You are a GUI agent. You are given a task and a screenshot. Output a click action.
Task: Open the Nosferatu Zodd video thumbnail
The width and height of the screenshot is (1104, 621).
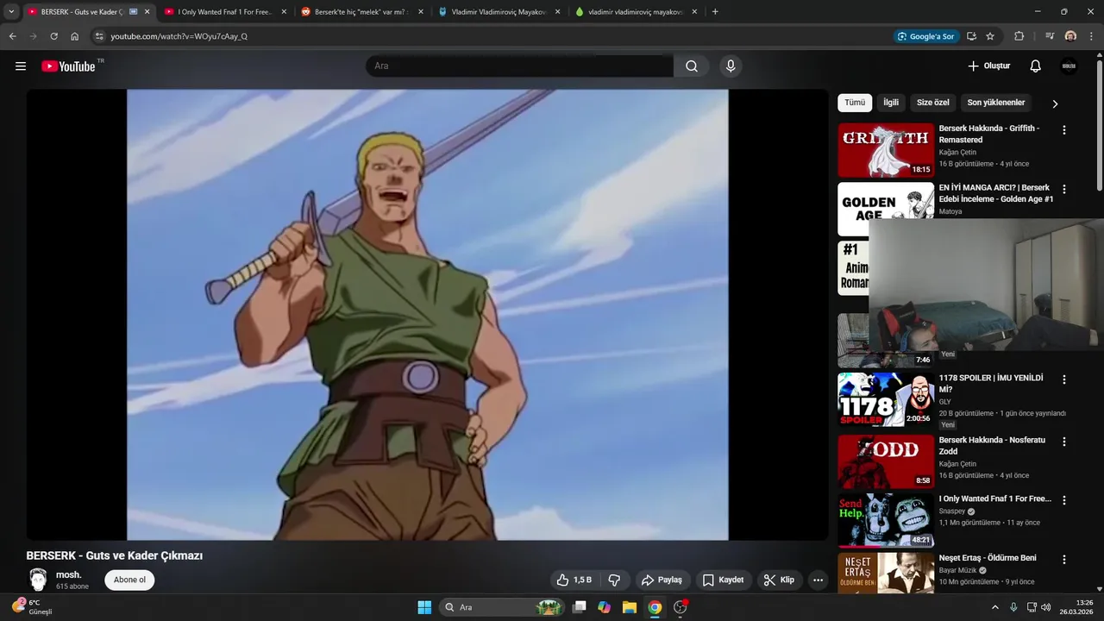click(x=886, y=461)
